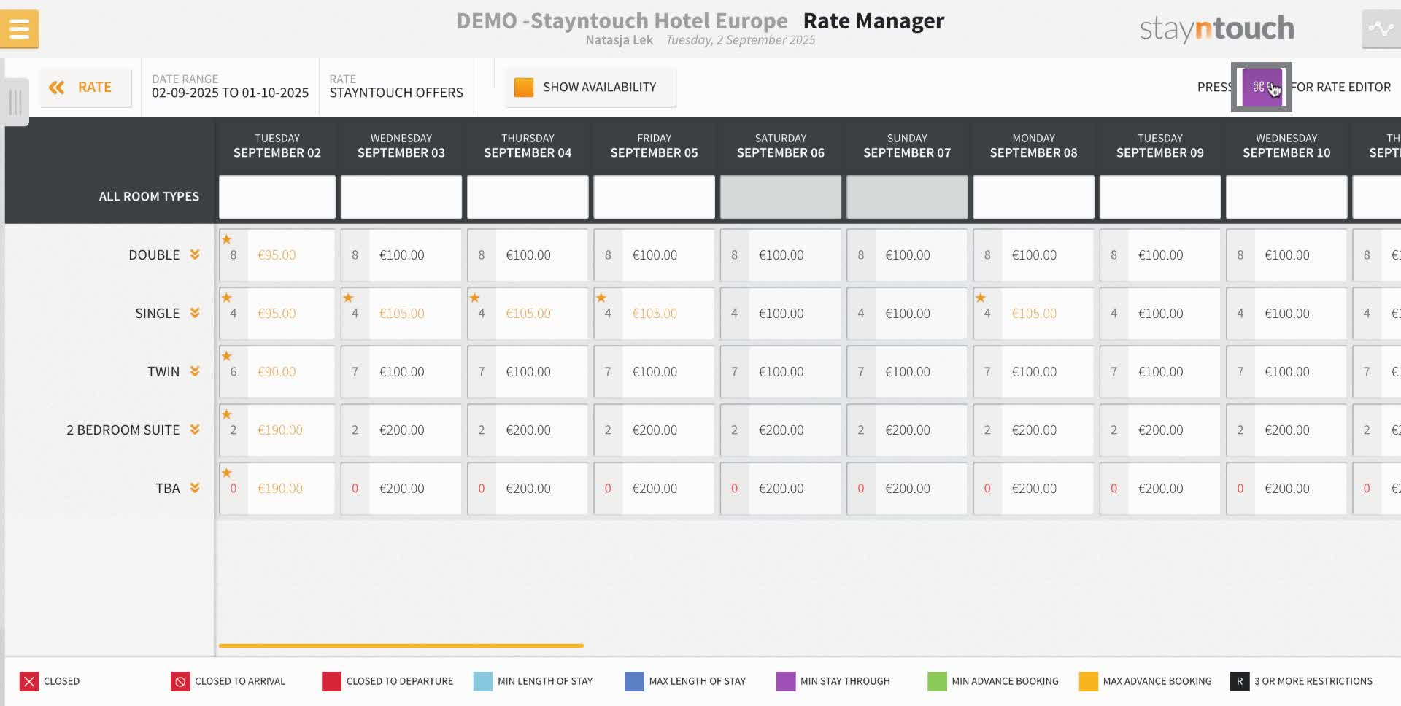Open the RATE Stayntouch Offers selector
1401x706 pixels.
(x=396, y=86)
